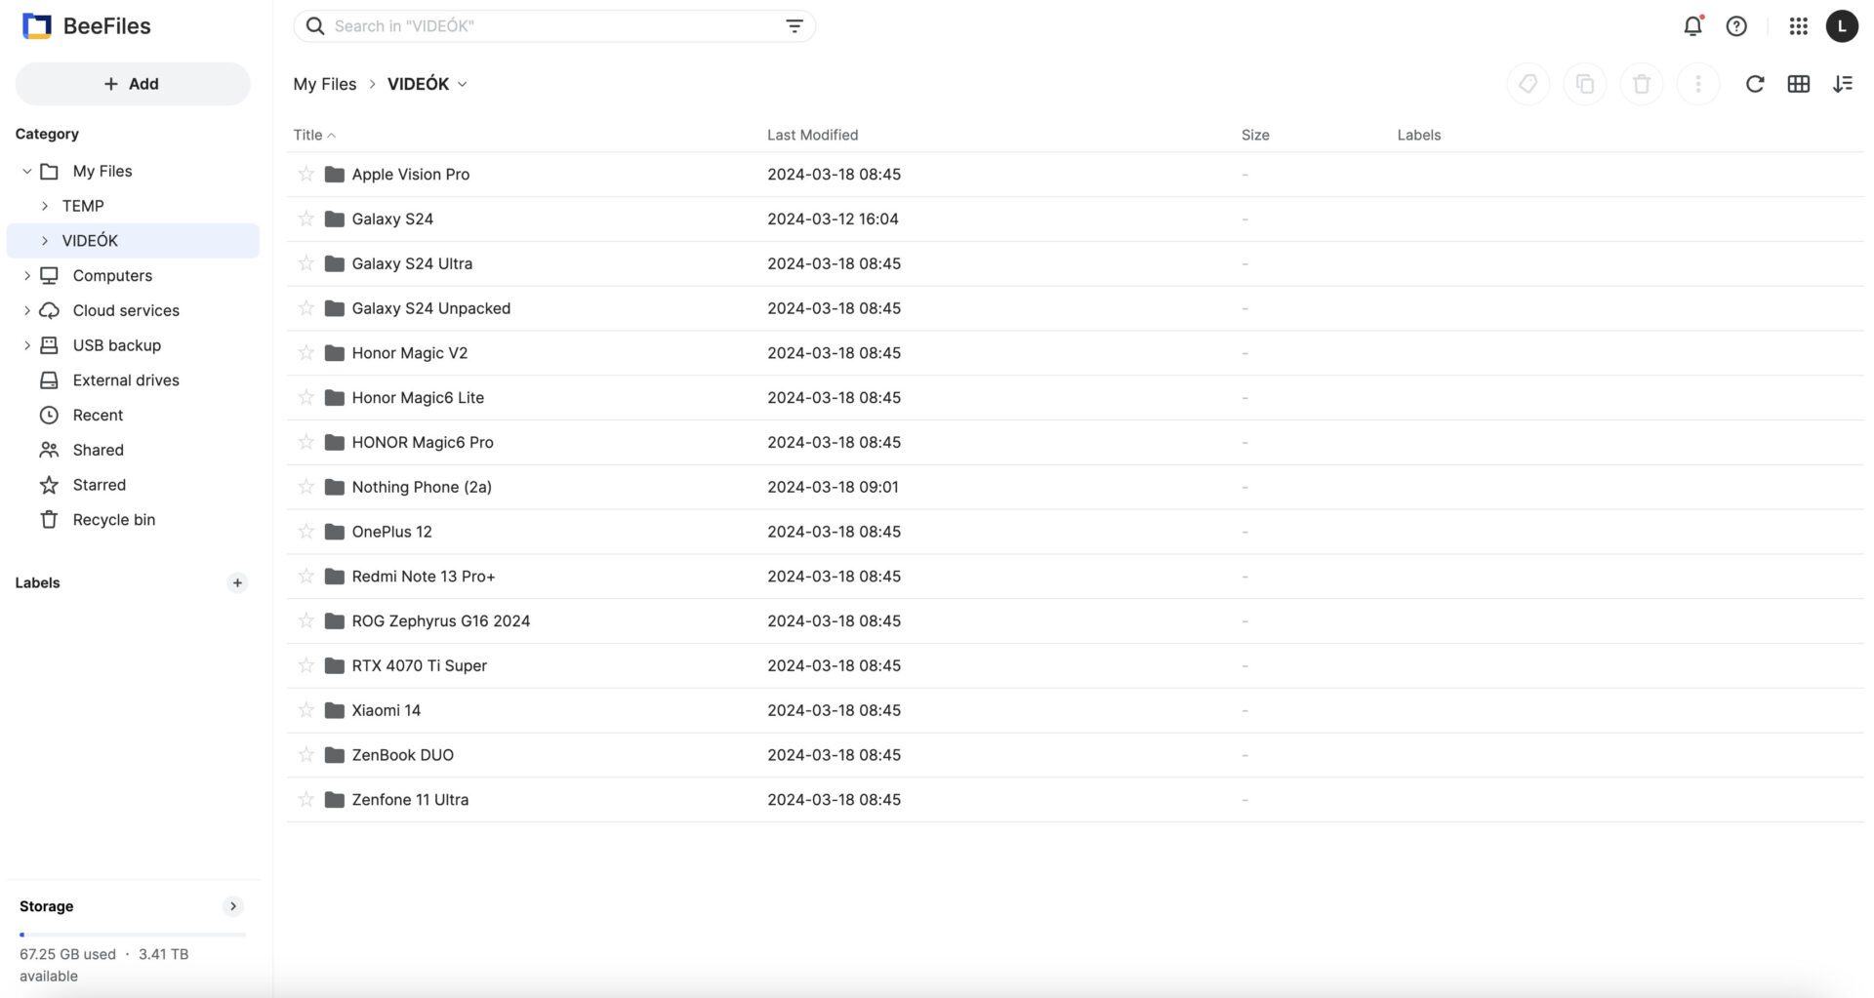The width and height of the screenshot is (1874, 998).
Task: Open the Recycle bin
Action: [113, 520]
